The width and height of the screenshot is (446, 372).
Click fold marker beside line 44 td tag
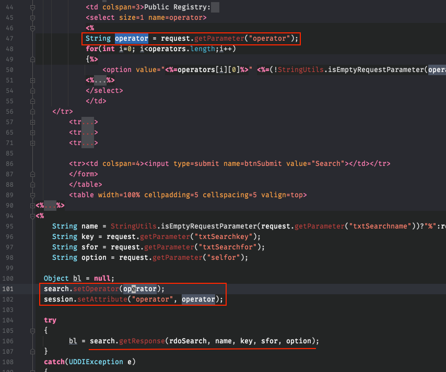(32, 7)
